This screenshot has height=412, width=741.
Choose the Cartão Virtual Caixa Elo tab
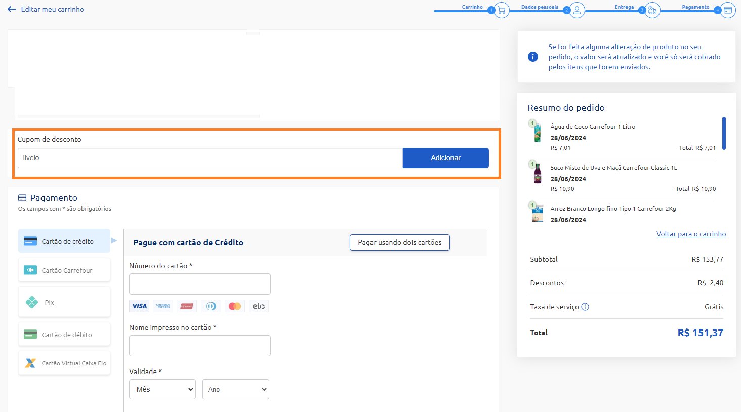tap(64, 363)
